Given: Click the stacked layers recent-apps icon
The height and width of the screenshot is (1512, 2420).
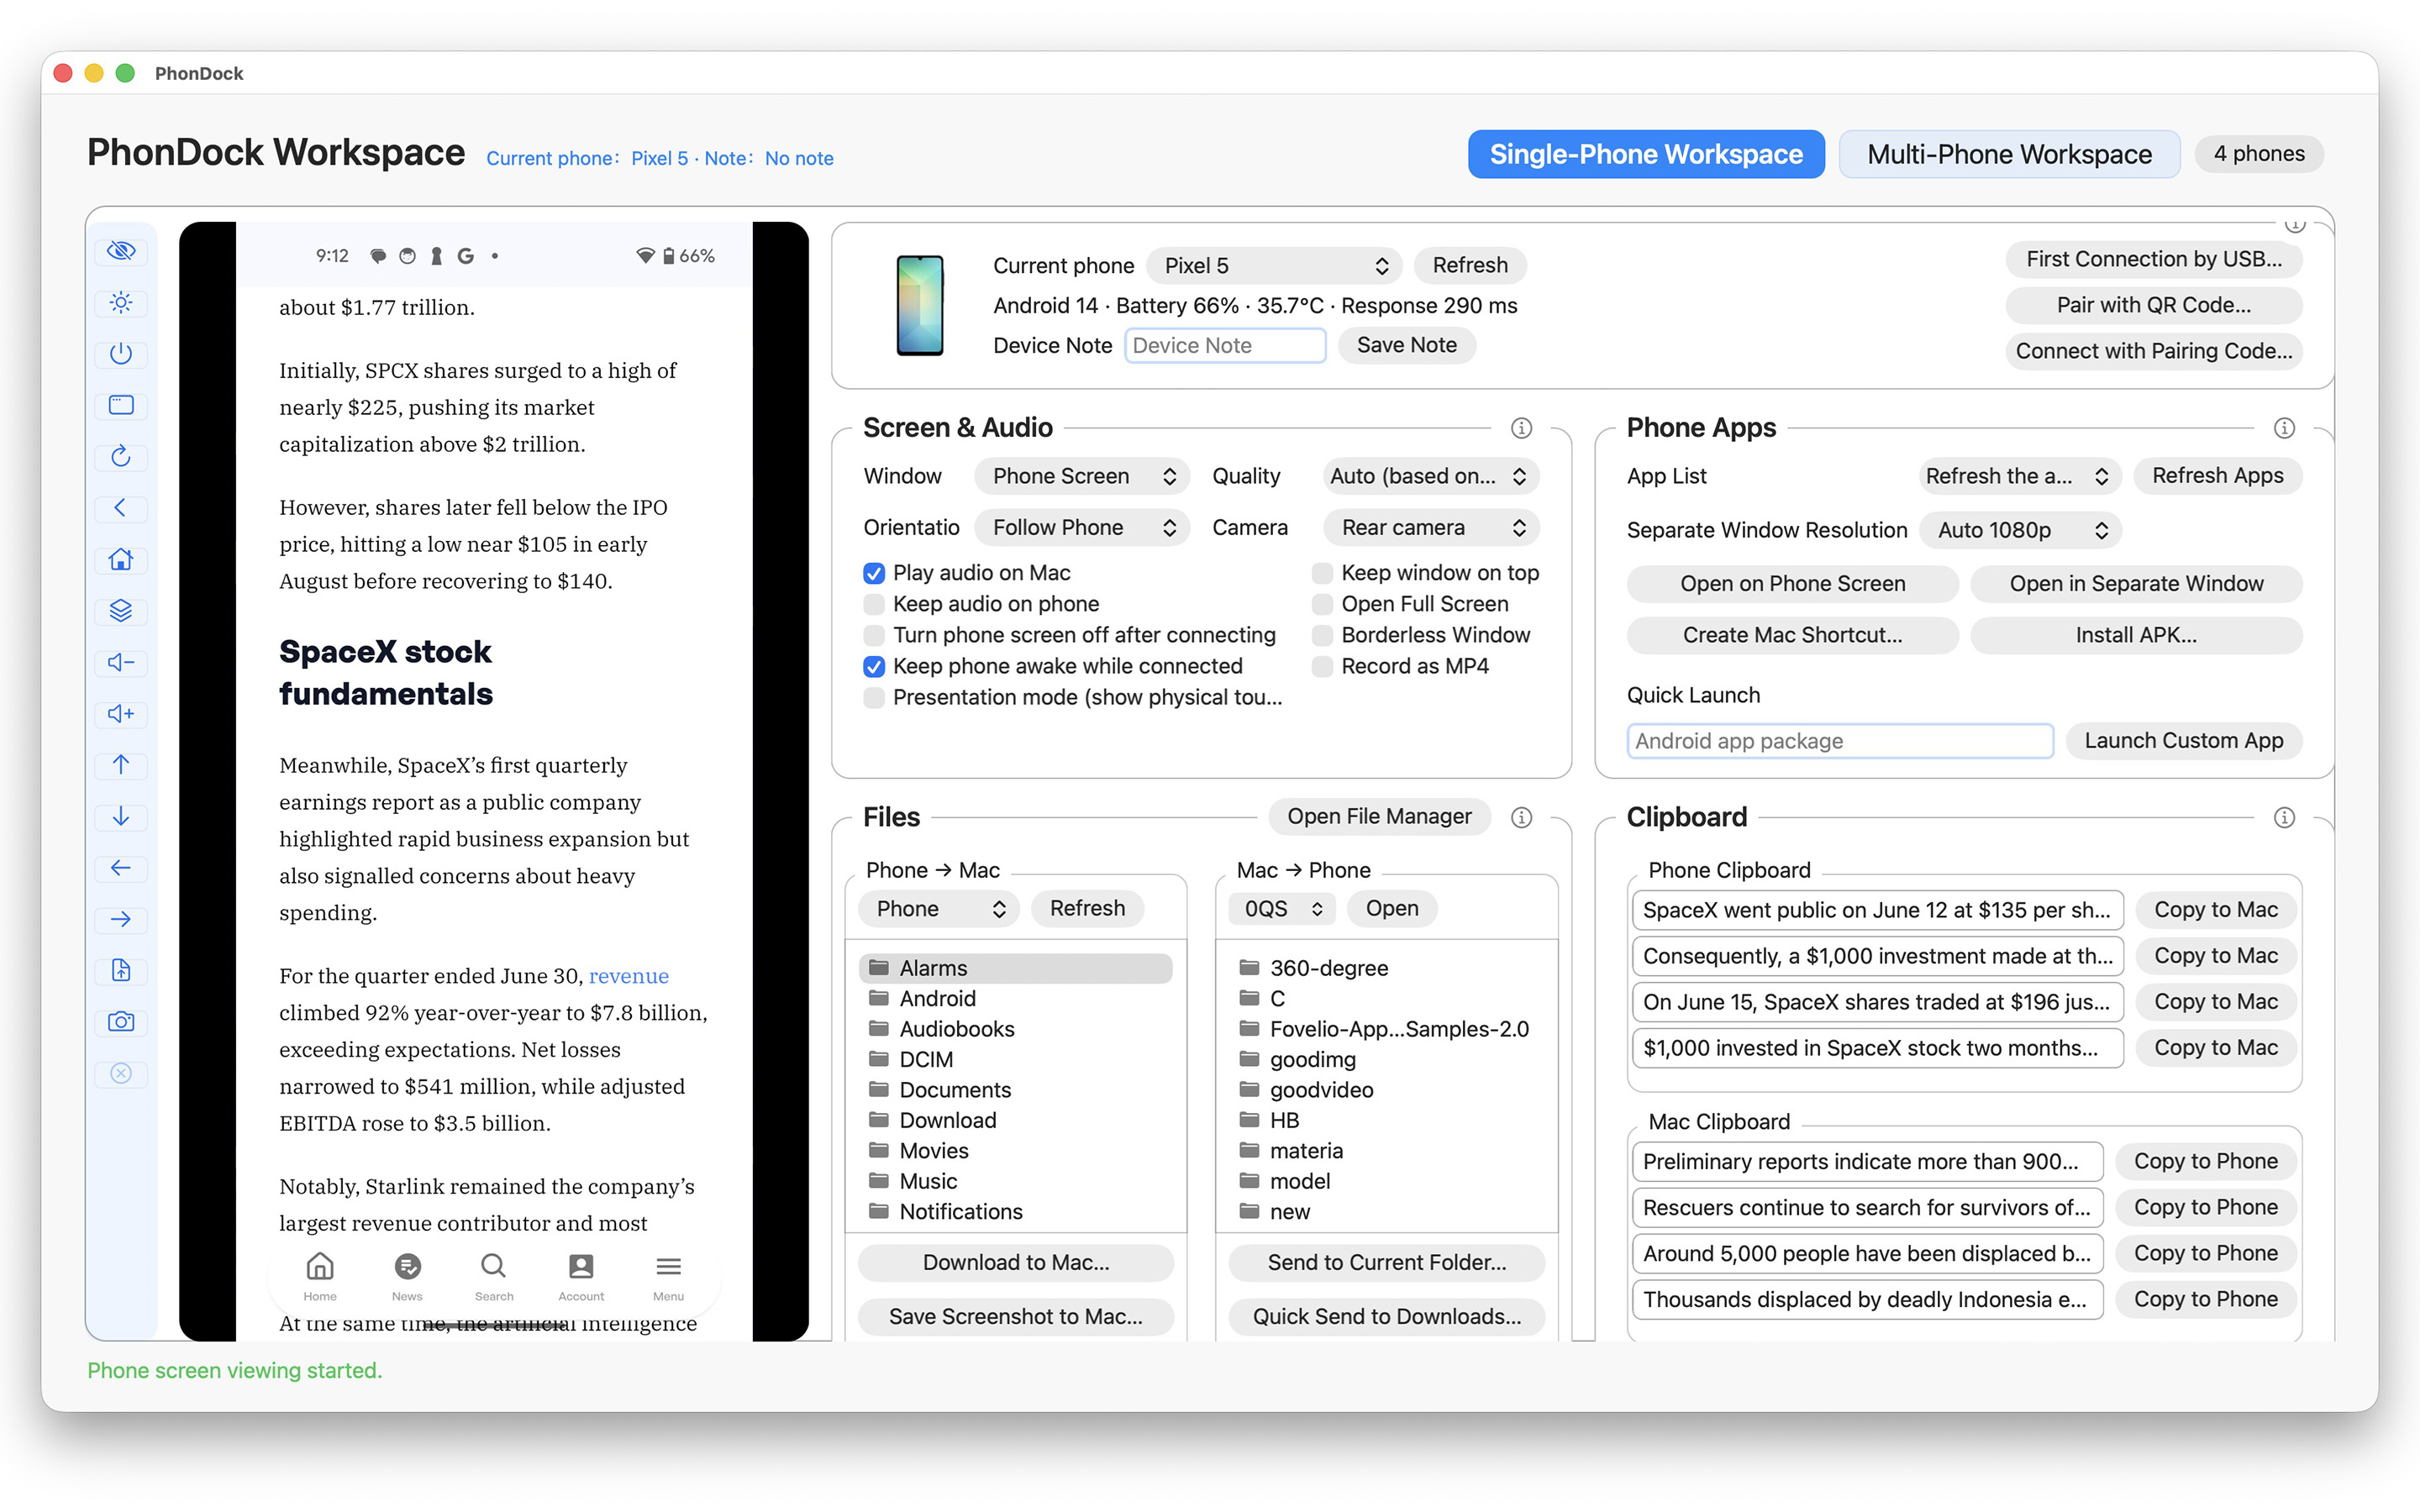Looking at the screenshot, I should (x=121, y=611).
